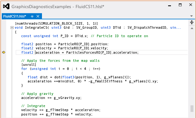Minimize the Visual Studio window
Image resolution: width=196 pixels, height=118 pixels.
click(170, 6)
